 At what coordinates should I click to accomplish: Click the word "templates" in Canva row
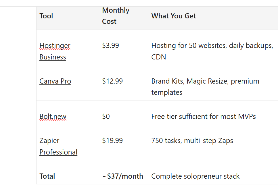[x=167, y=92]
